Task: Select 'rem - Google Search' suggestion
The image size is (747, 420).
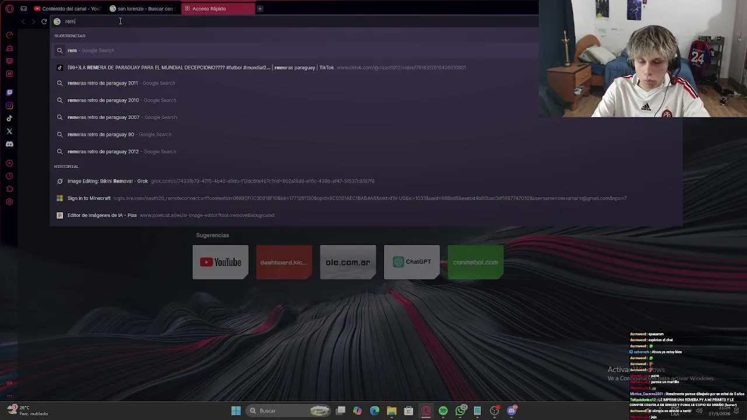Action: pos(294,50)
